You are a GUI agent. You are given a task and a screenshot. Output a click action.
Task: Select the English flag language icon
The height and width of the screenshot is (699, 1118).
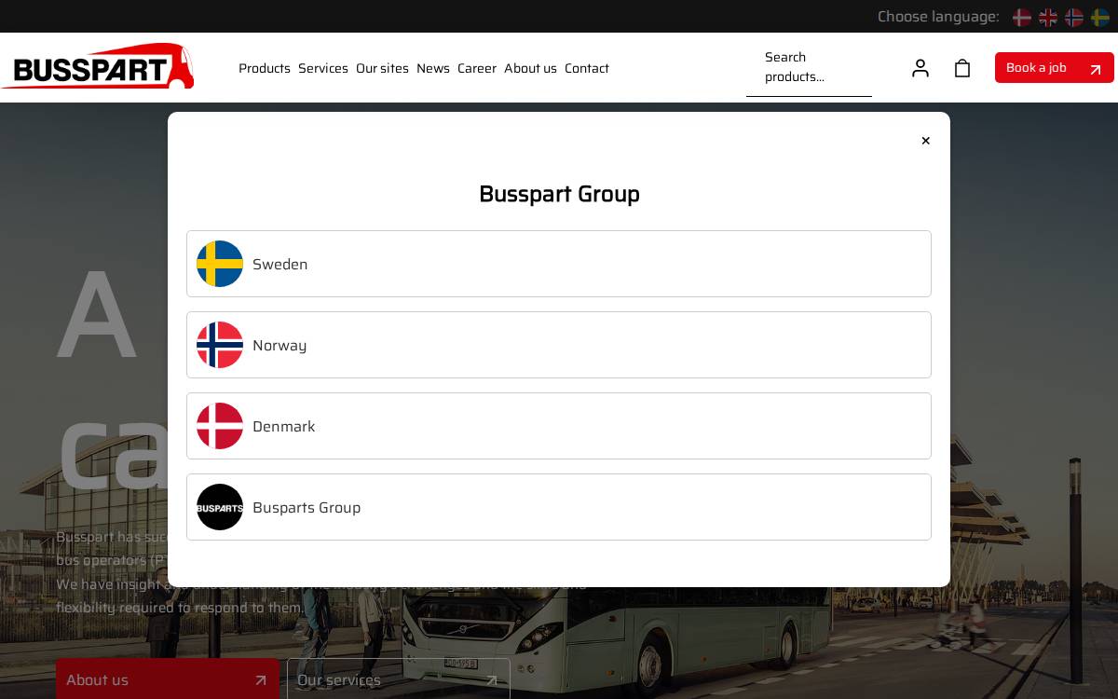click(x=1048, y=17)
